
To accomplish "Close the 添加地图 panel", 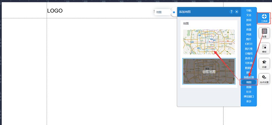I will tap(237, 12).
